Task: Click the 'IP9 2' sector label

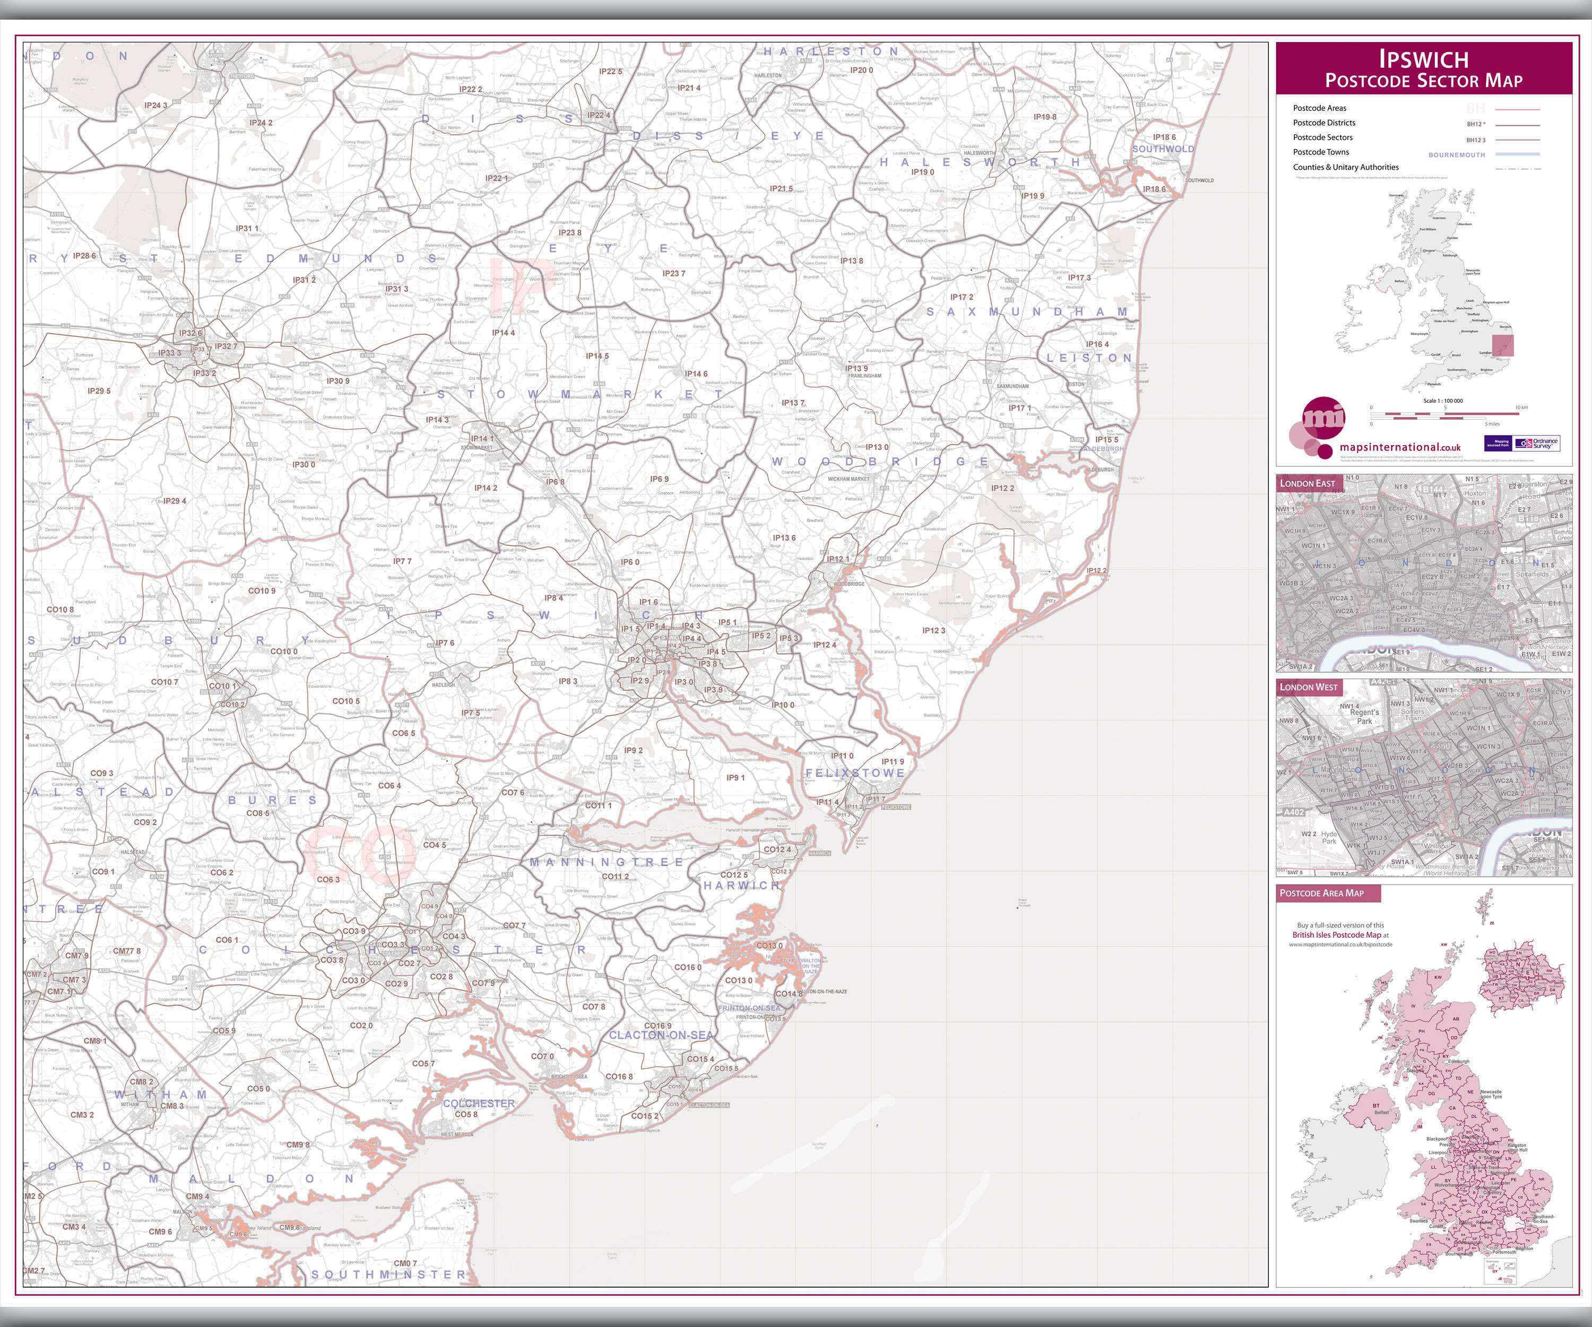Action: pos(633,750)
